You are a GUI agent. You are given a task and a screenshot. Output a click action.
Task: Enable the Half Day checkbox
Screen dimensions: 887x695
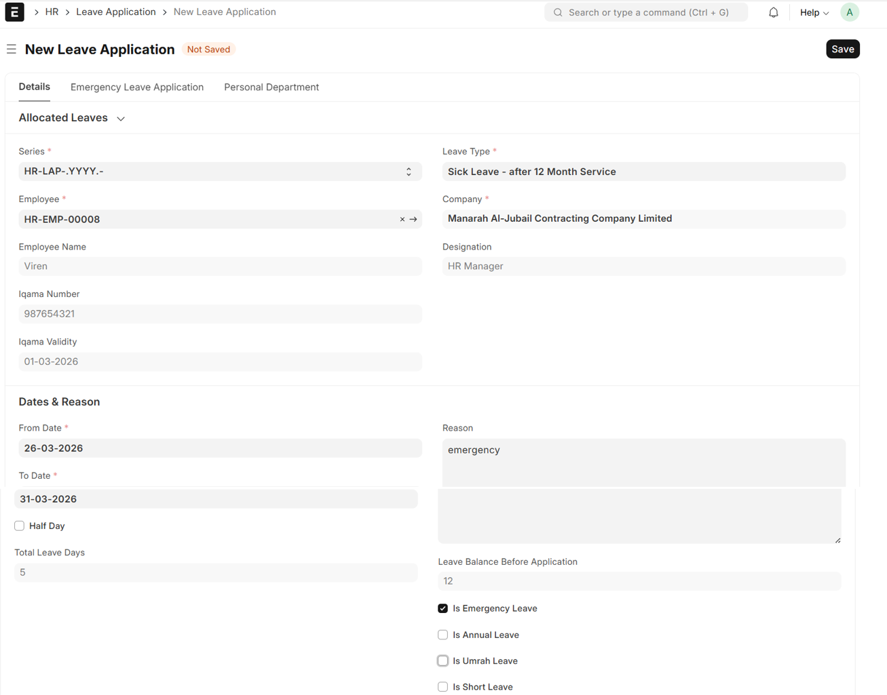tap(20, 526)
